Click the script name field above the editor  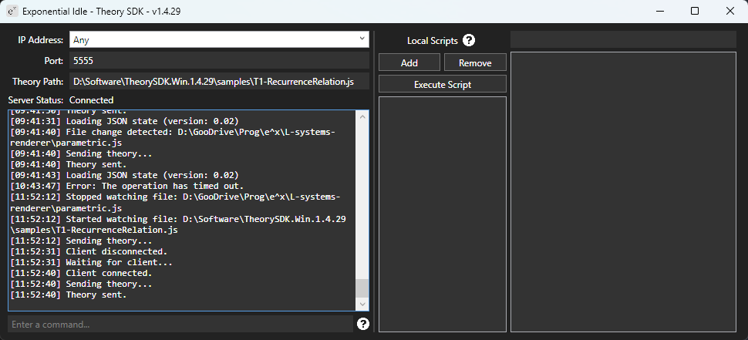(x=623, y=39)
